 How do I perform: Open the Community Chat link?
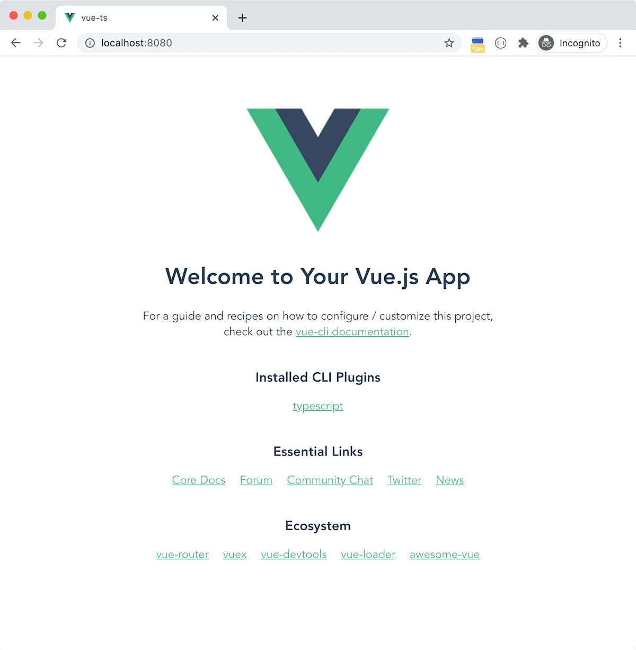click(330, 480)
